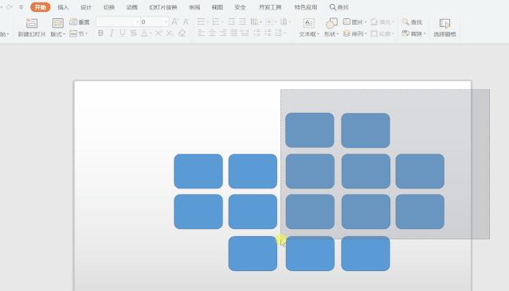This screenshot has width=509, height=291.
Task: Click the search (查找) box beside the tabs
Action: coord(339,7)
